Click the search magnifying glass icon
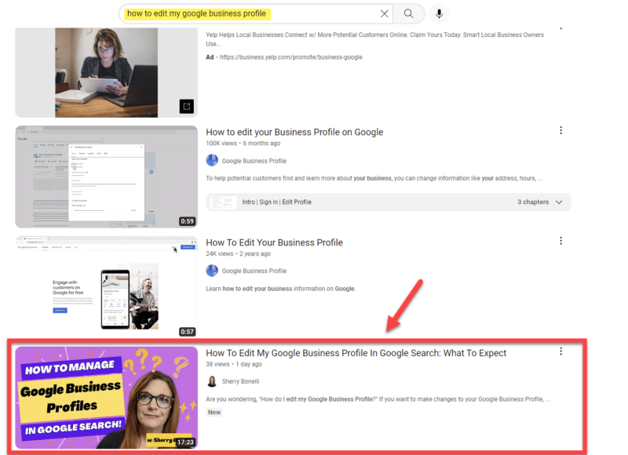Image resolution: width=628 pixels, height=455 pixels. (x=409, y=13)
